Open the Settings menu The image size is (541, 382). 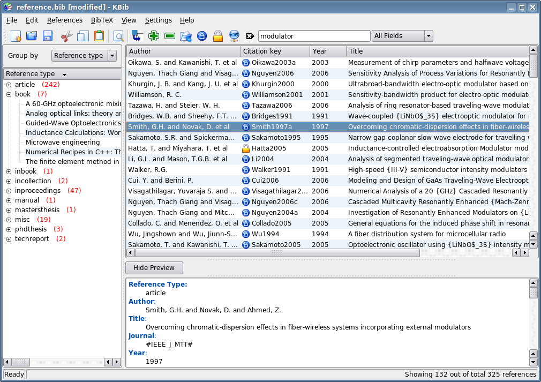[x=159, y=20]
